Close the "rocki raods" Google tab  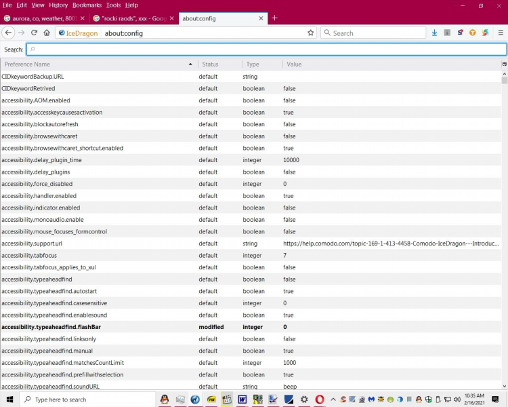click(172, 18)
